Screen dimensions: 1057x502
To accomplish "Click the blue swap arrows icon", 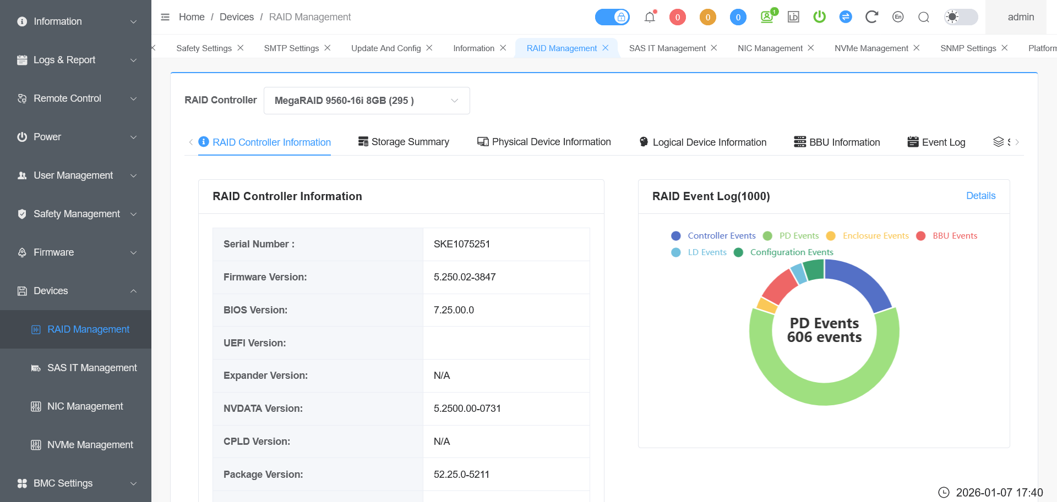I will tap(846, 17).
